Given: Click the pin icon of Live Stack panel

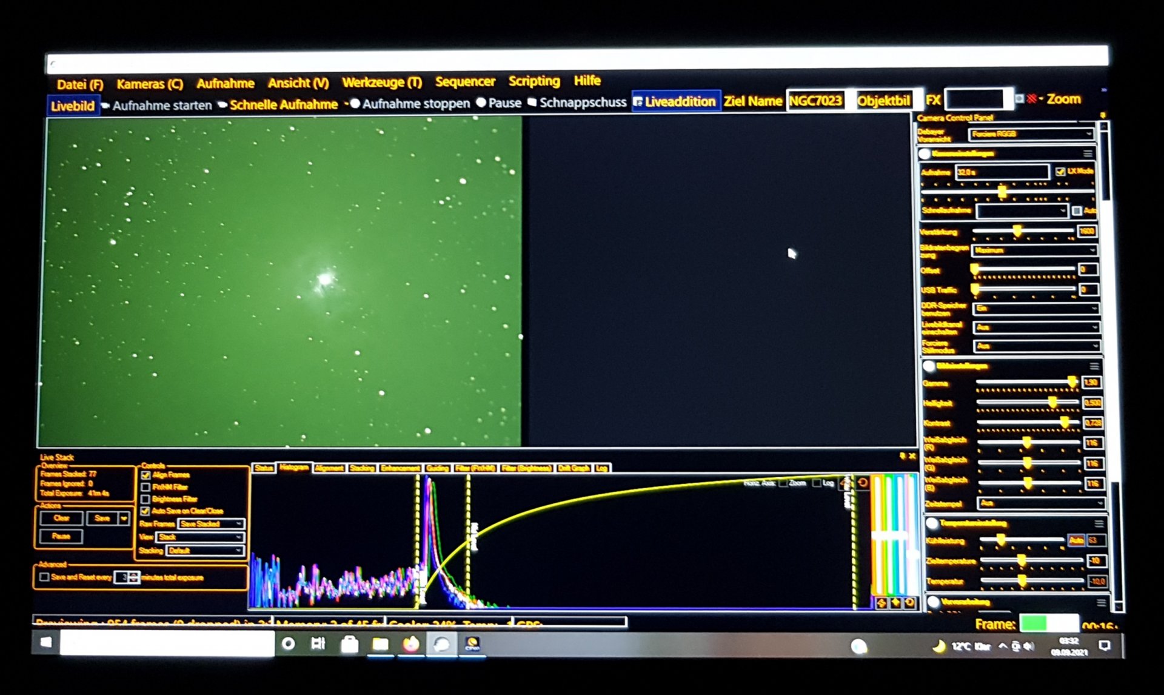Looking at the screenshot, I should [902, 456].
